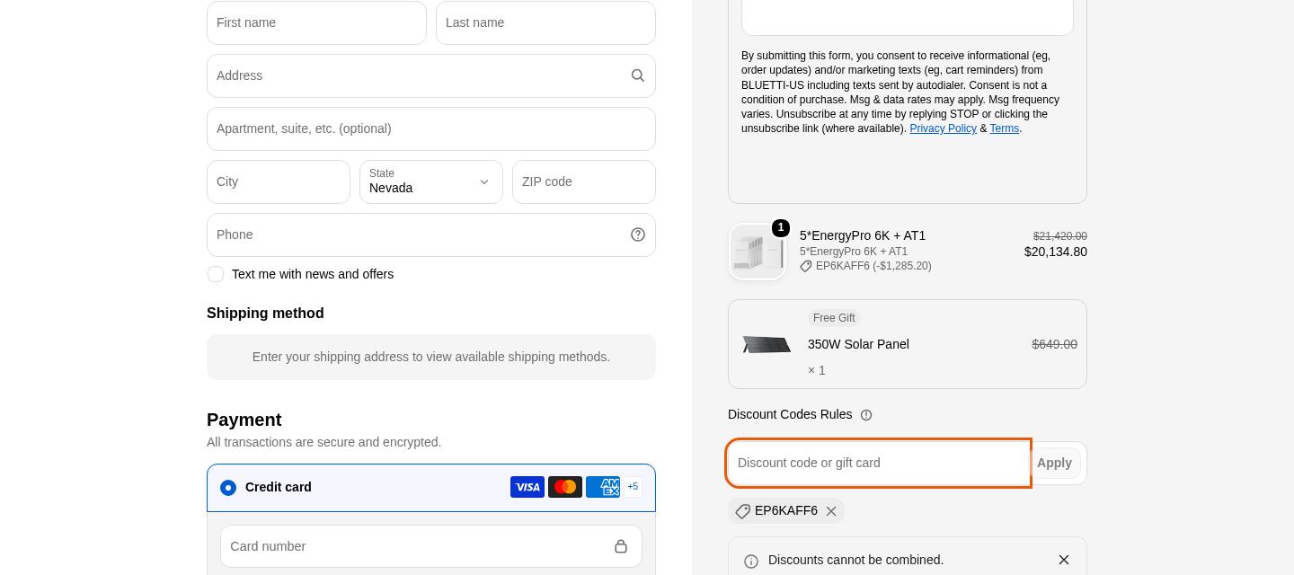Click the Phone input field
The height and width of the screenshot is (575, 1294).
click(431, 235)
